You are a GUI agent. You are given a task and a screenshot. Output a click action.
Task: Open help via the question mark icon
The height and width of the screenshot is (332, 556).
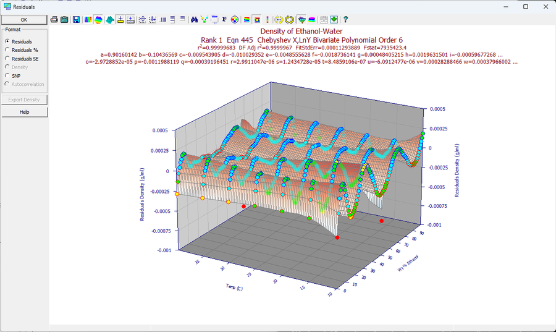click(x=346, y=20)
